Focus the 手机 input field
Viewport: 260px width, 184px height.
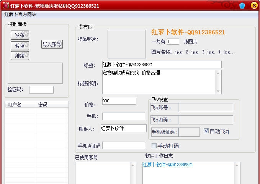click(x=124, y=116)
